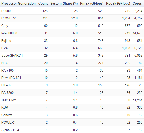
Task: Click the Count column header
Action: pyautogui.click(x=43, y=4)
